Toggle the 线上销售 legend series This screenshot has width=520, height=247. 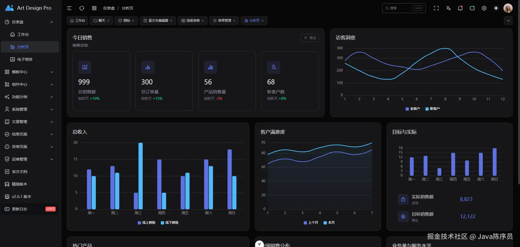[147, 223]
